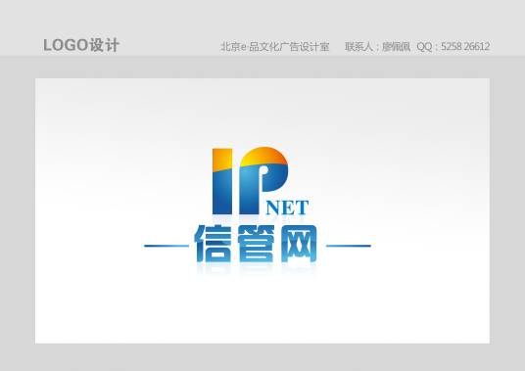
Task: Click the 'LOGO设计' heading text
Action: [x=81, y=45]
